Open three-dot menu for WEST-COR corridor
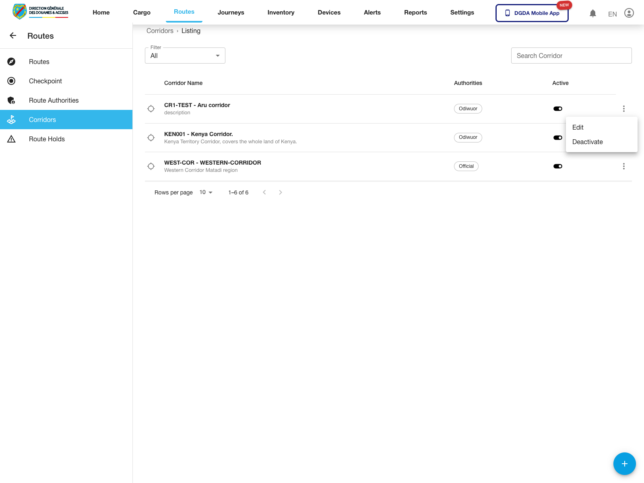This screenshot has height=483, width=644. (623, 166)
